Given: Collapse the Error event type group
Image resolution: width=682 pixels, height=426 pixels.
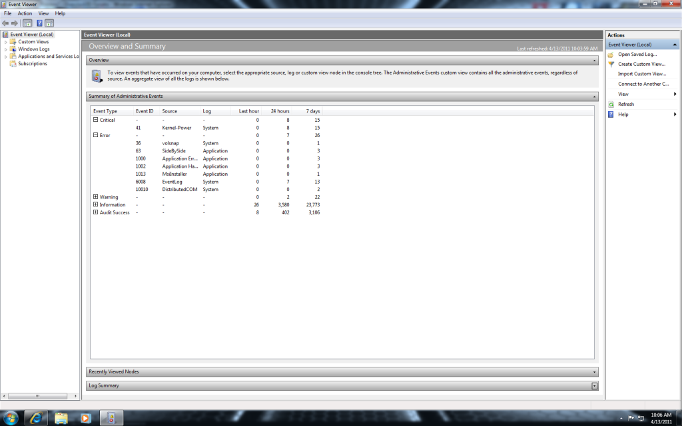Looking at the screenshot, I should (x=95, y=135).
